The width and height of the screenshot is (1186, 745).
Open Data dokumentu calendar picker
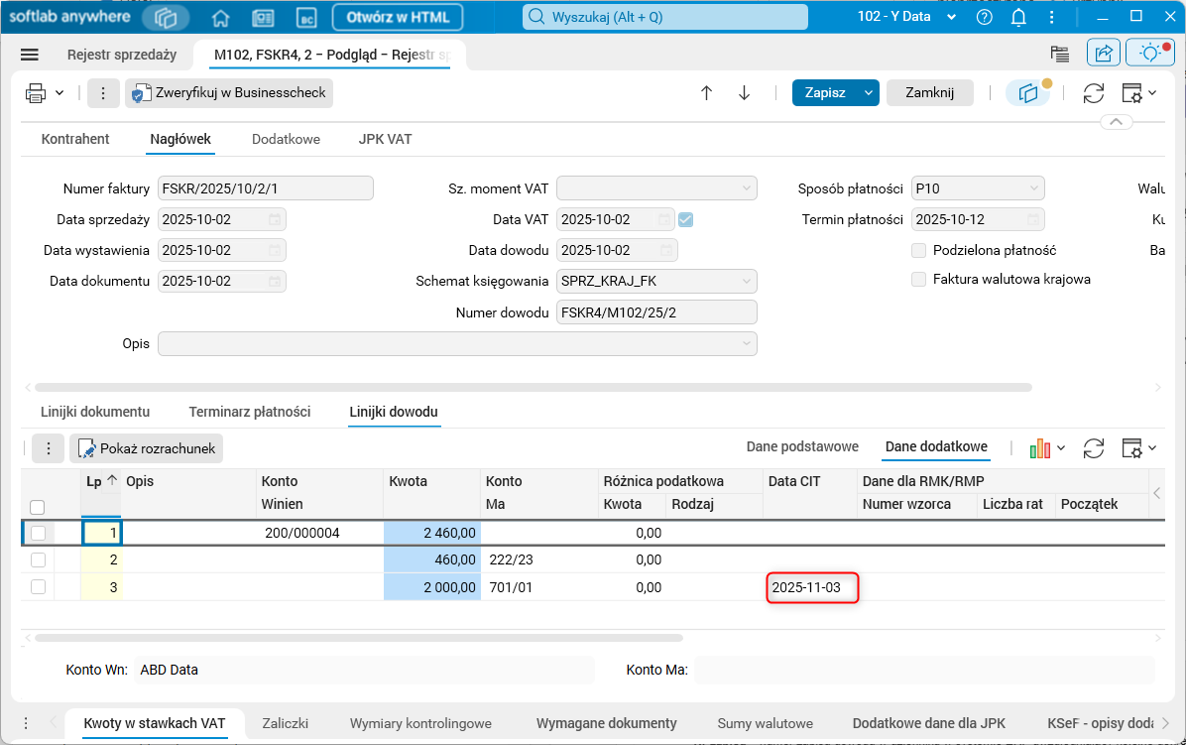[x=275, y=282]
